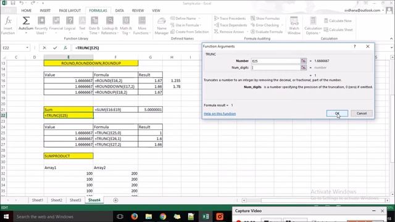
Task: Select cell showing 5.0000001
Action: 151,110
